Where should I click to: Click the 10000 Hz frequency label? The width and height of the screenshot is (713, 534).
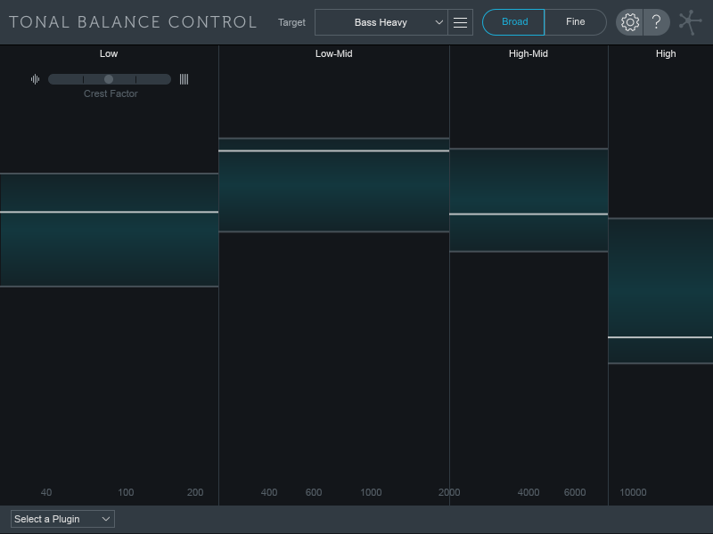point(633,492)
